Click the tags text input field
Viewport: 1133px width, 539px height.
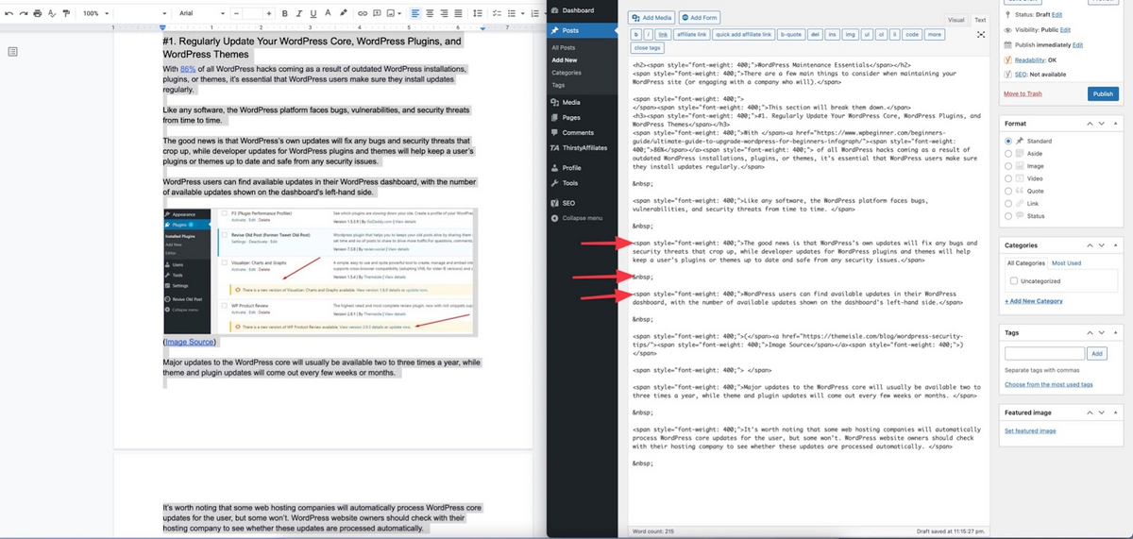[x=1044, y=353]
